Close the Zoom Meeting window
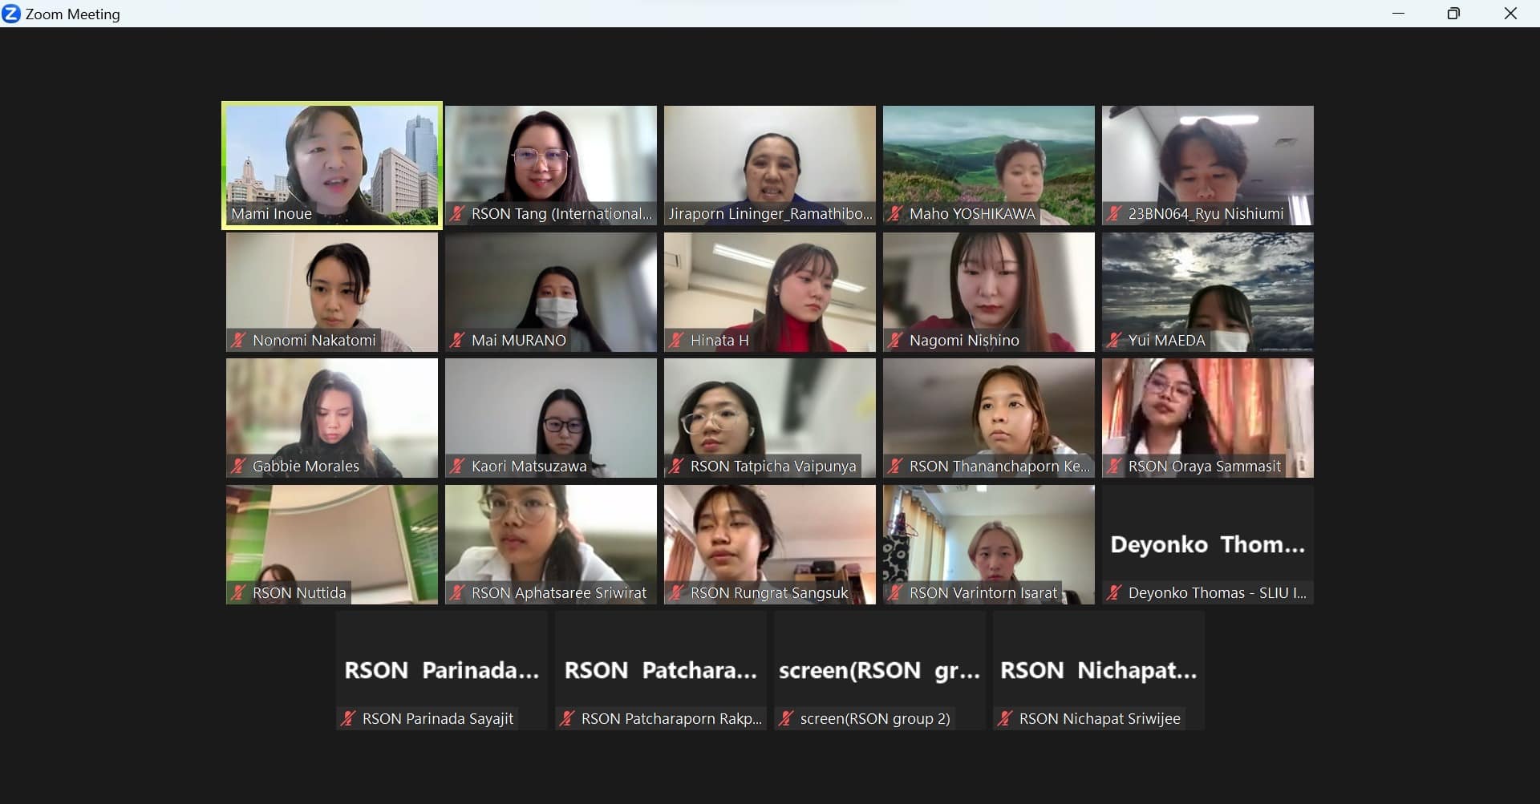This screenshot has width=1540, height=804. (1510, 14)
